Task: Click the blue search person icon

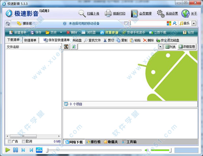Action: click(x=175, y=23)
